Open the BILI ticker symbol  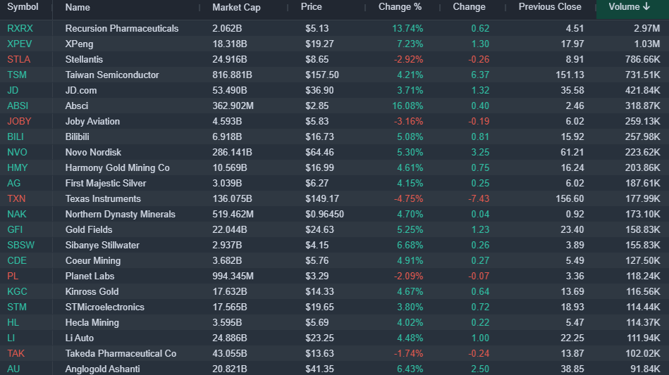[16, 136]
